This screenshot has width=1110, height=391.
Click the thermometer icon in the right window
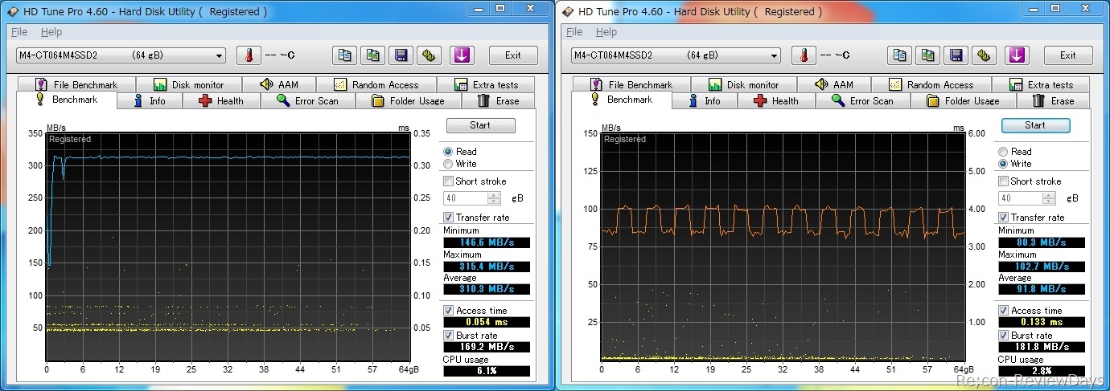click(804, 55)
